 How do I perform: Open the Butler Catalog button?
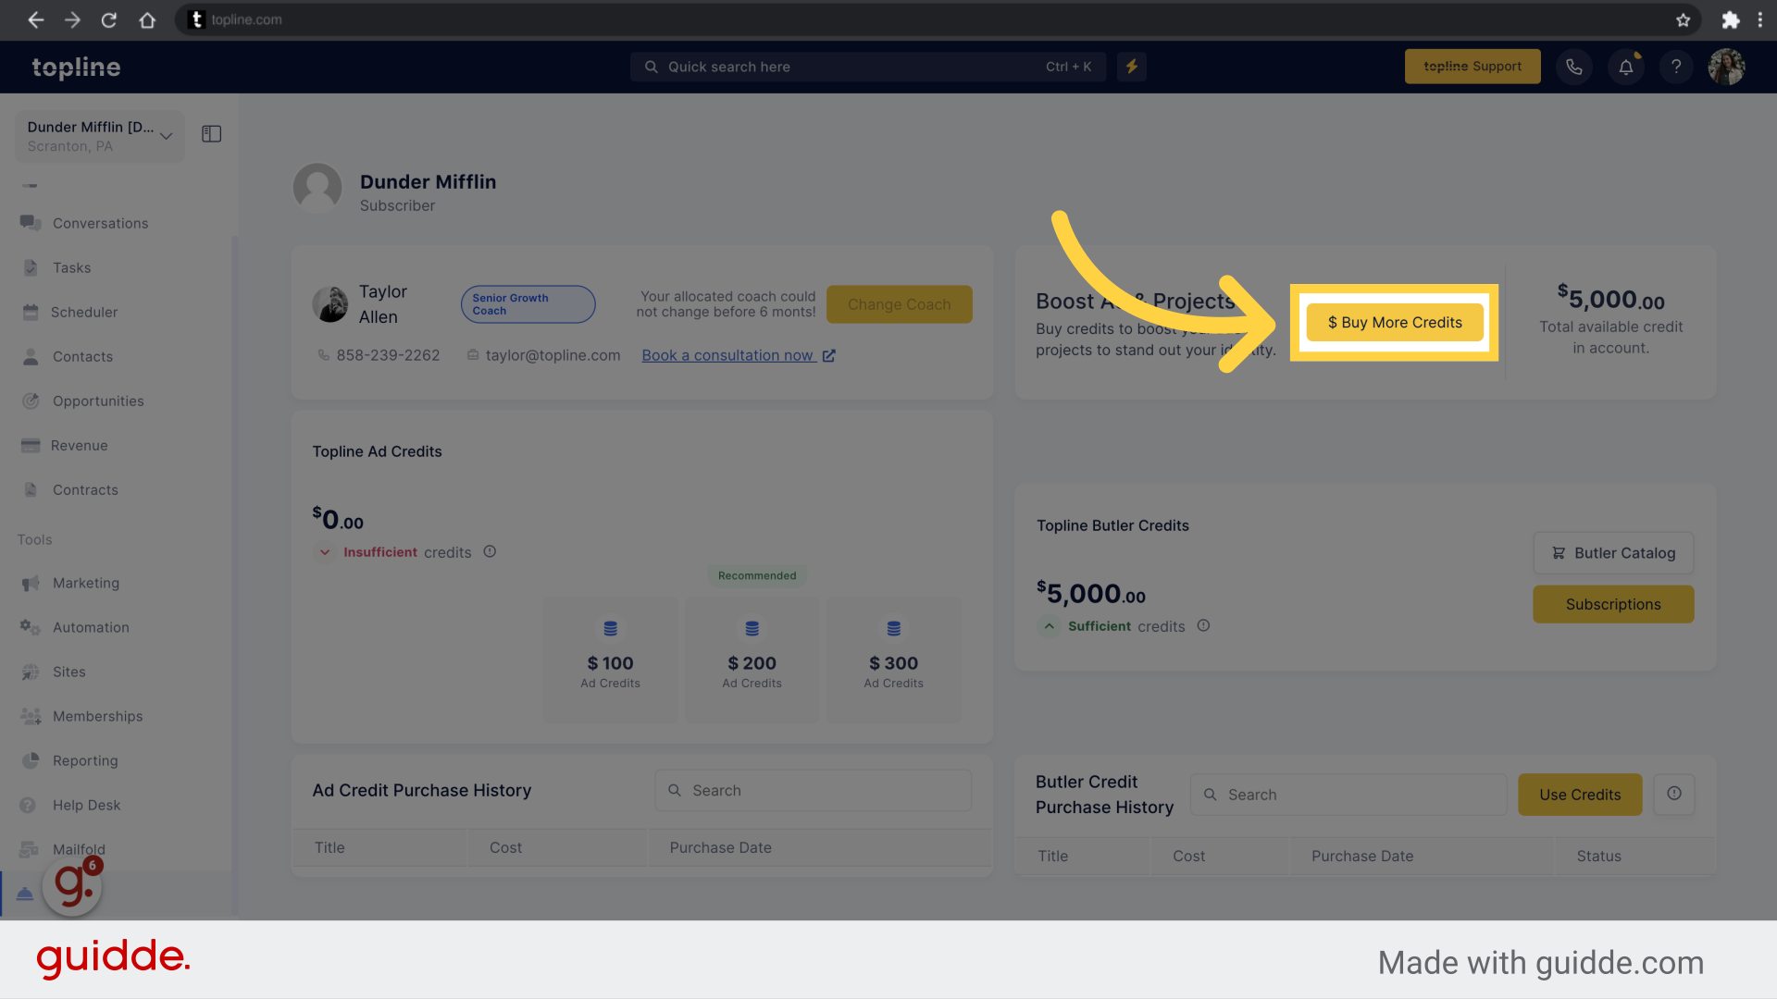[1612, 553]
